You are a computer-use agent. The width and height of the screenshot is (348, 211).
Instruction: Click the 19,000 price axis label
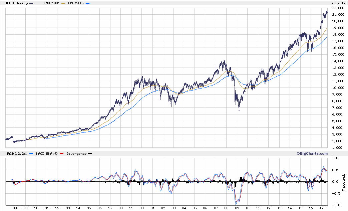click(x=338, y=28)
